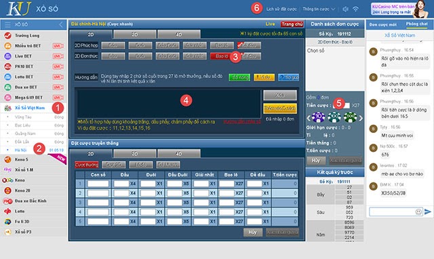Switch to the Phòng chat tab
434x259 pixels.
coord(416,24)
